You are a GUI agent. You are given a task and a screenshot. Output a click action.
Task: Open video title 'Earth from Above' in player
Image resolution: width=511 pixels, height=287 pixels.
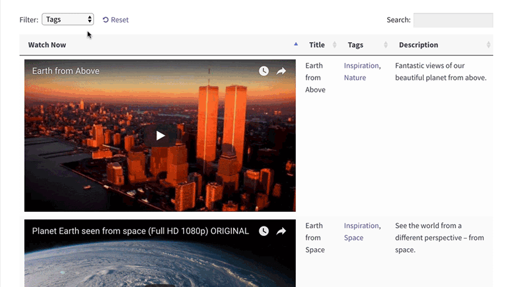click(x=66, y=71)
